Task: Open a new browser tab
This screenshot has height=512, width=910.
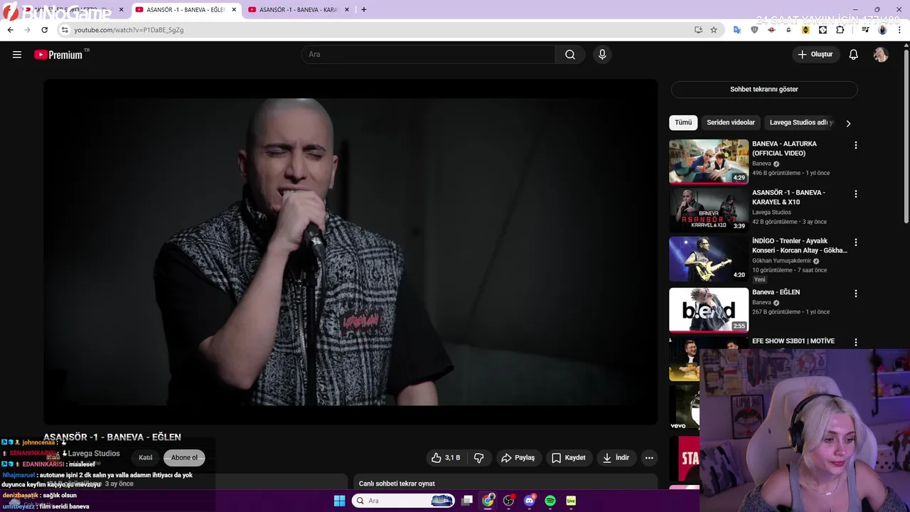Action: [364, 10]
